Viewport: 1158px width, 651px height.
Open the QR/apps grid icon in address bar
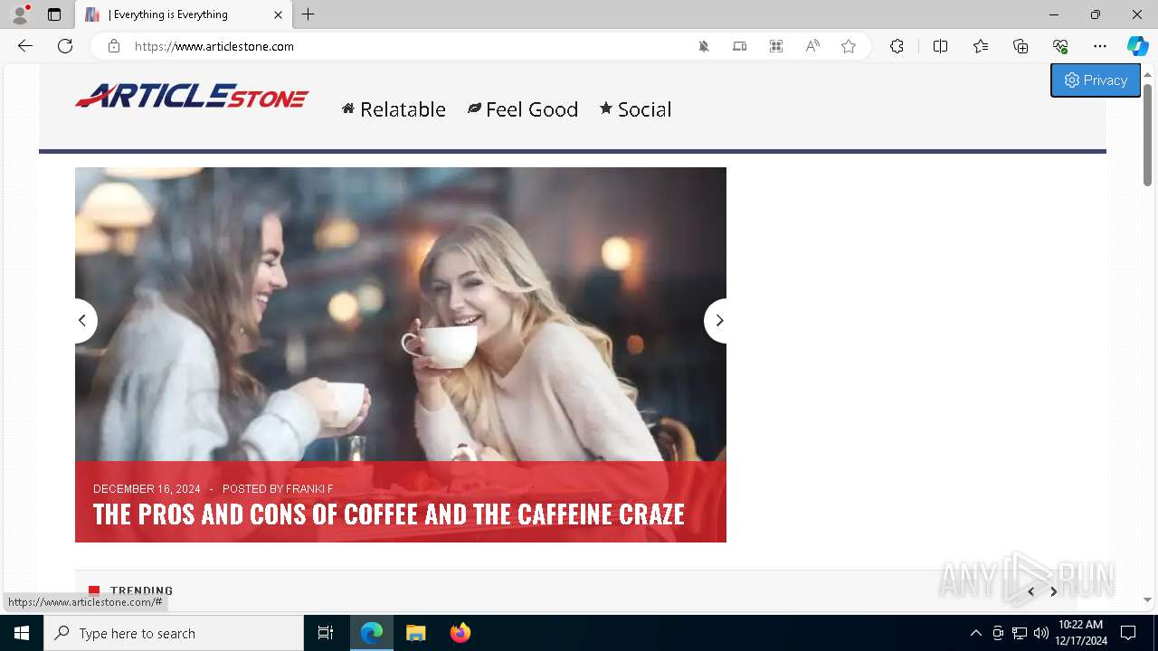coord(776,46)
